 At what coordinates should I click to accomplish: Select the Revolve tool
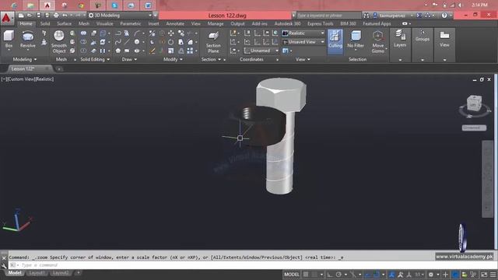tap(28, 40)
